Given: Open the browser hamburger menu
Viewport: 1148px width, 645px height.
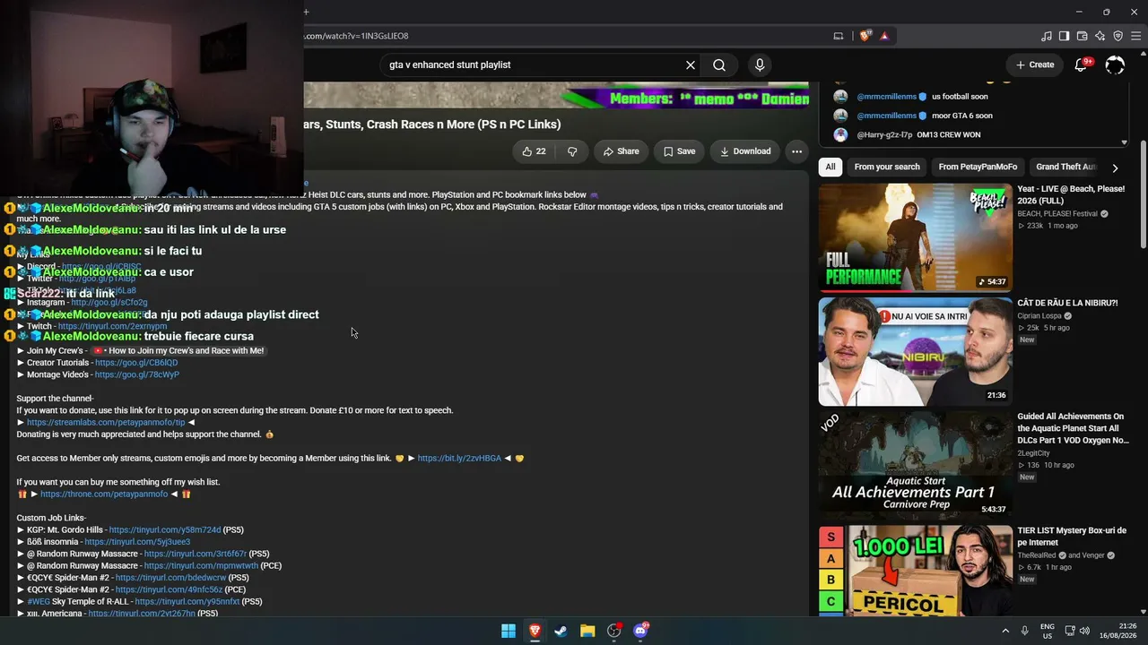Looking at the screenshot, I should pyautogui.click(x=1135, y=36).
